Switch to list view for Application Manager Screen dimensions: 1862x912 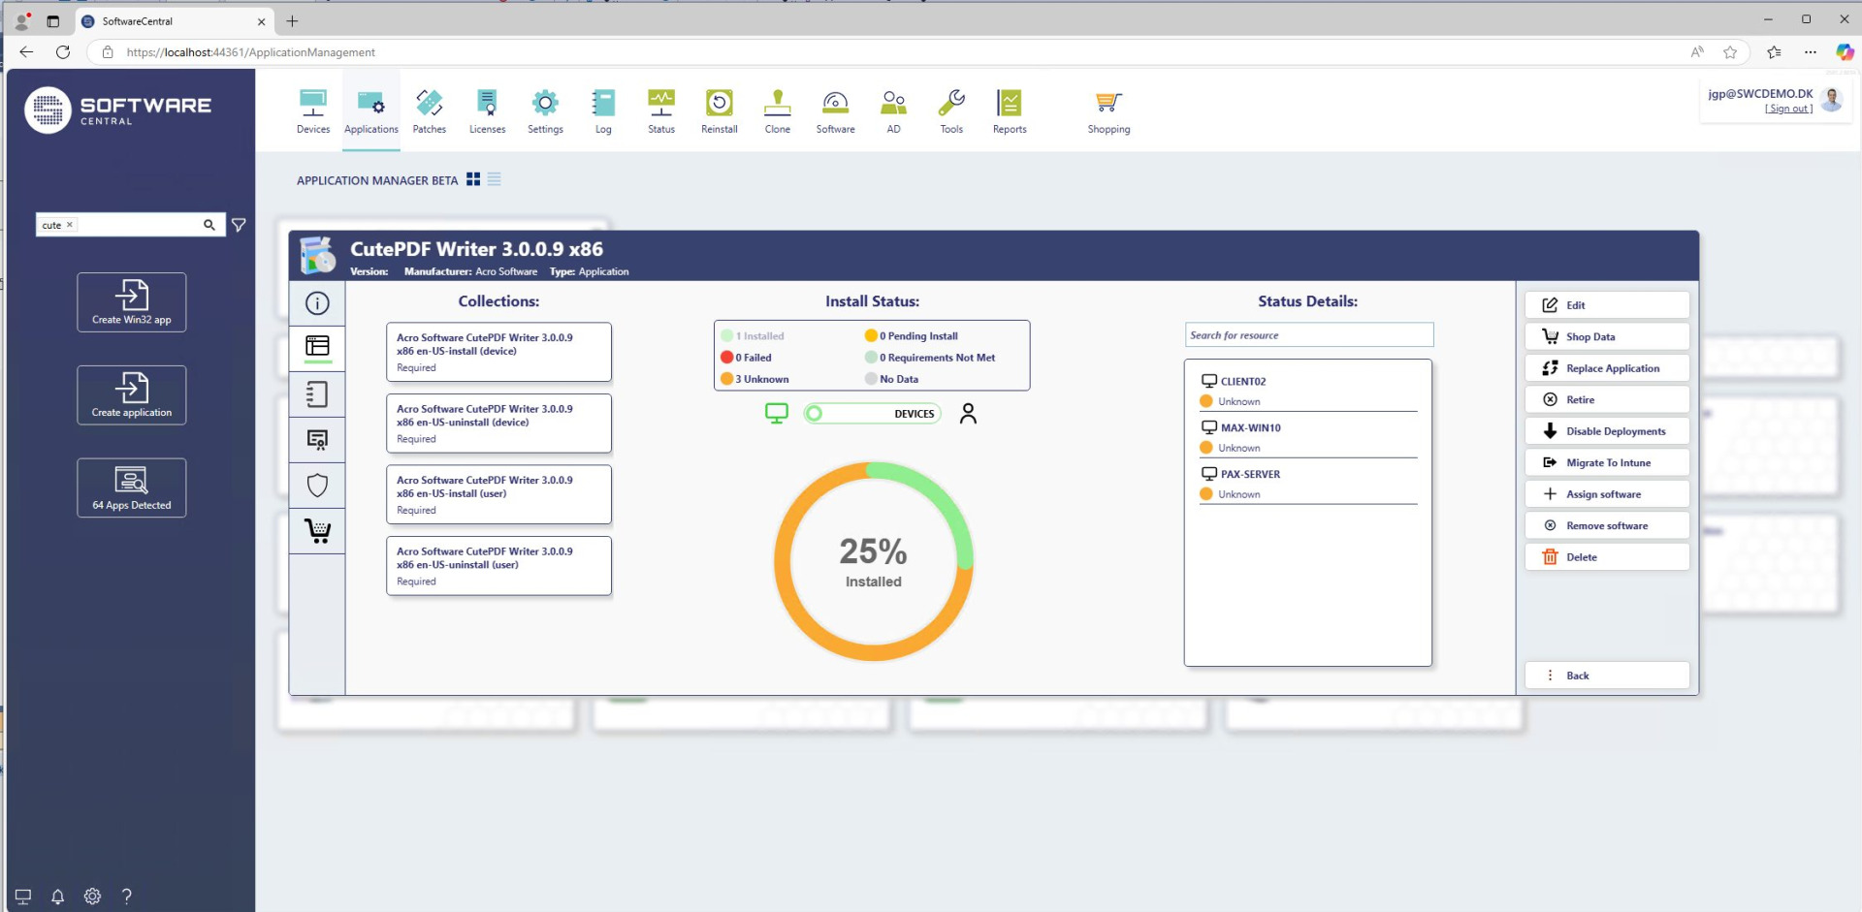[x=494, y=179]
